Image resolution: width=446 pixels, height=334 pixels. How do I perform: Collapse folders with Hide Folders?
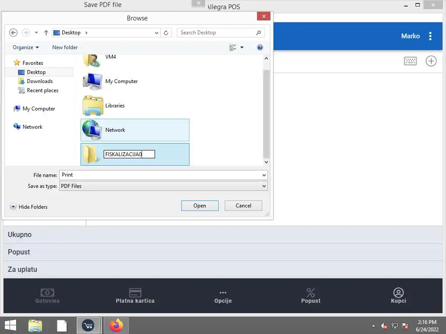pos(29,207)
